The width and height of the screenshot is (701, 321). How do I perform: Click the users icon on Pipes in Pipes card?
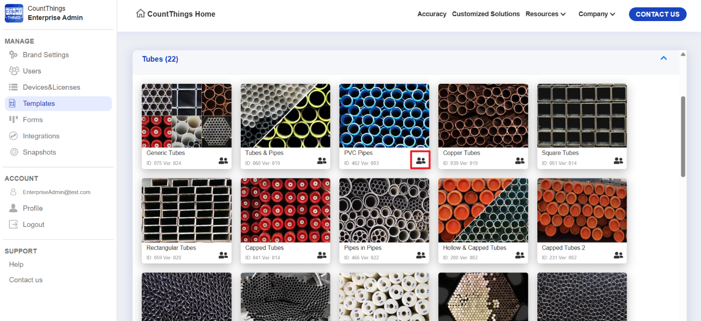tap(421, 255)
